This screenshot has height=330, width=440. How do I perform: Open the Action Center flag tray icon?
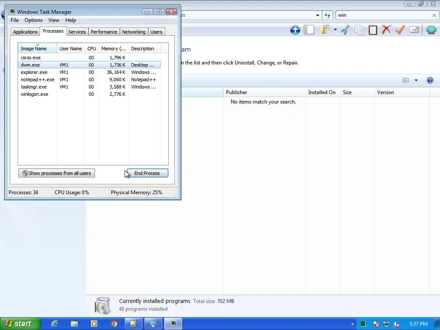pos(376,324)
